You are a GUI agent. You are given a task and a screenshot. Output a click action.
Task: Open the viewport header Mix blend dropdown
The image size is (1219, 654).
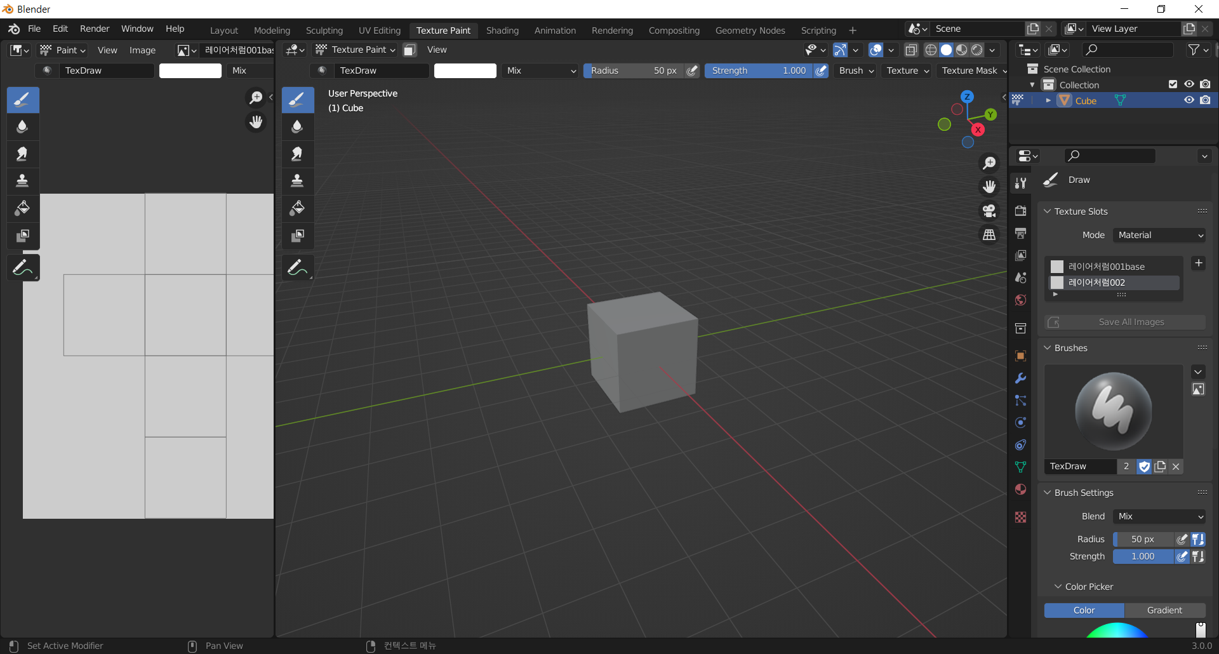[x=541, y=70]
